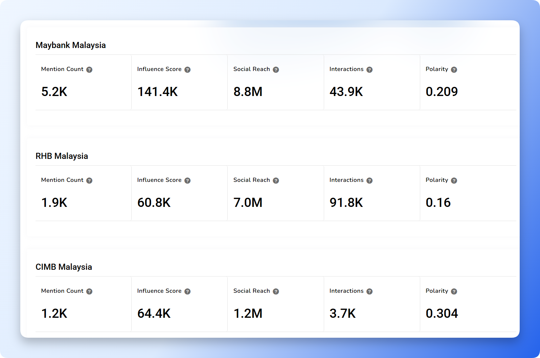Show tooltip for CIMB Interactions
The image size is (540, 358).
pos(369,291)
